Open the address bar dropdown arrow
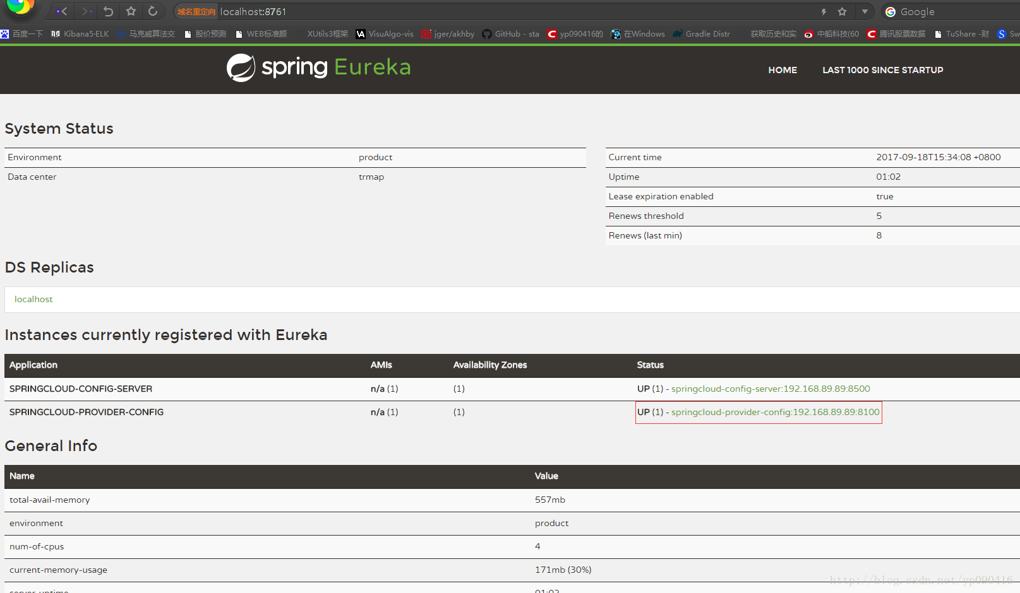The width and height of the screenshot is (1020, 593). pos(865,12)
